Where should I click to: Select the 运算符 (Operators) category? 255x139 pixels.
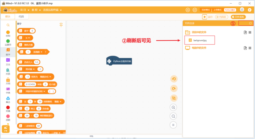tap(8, 43)
